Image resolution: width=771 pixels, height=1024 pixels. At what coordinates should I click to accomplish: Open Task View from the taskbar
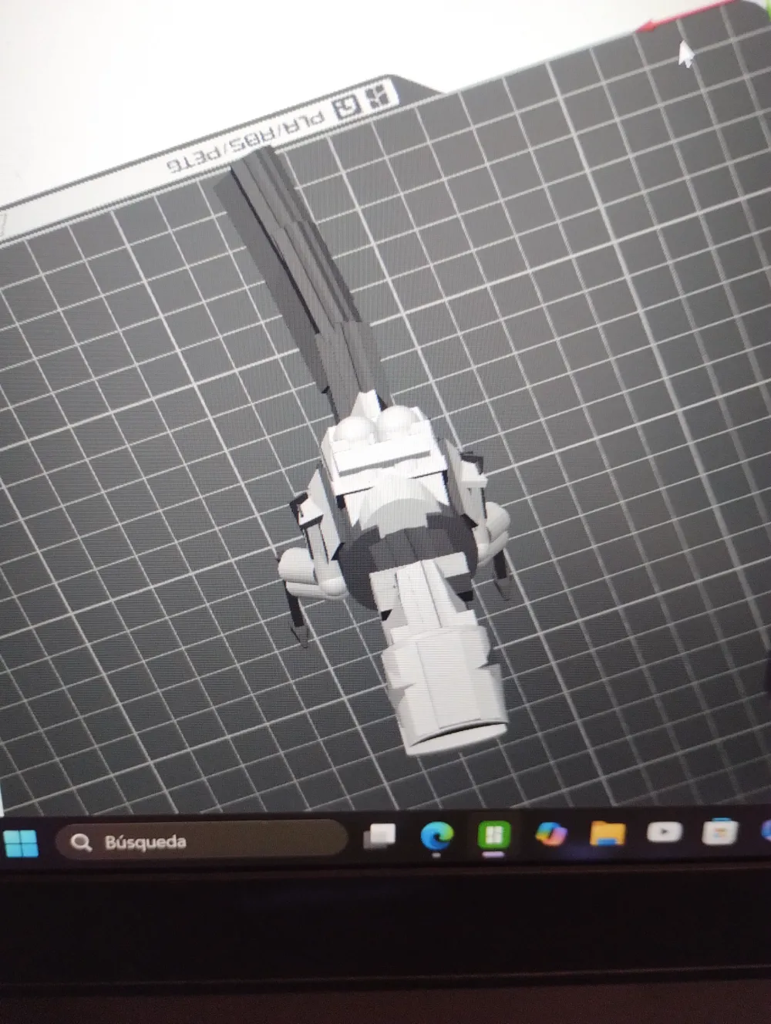[x=379, y=835]
